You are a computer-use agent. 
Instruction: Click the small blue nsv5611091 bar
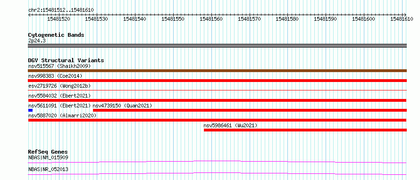(30, 110)
